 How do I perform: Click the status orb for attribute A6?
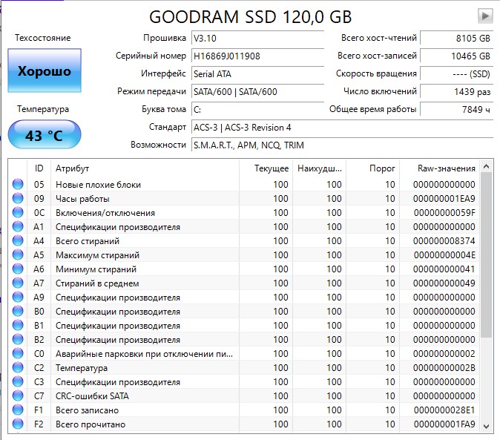pos(18,269)
